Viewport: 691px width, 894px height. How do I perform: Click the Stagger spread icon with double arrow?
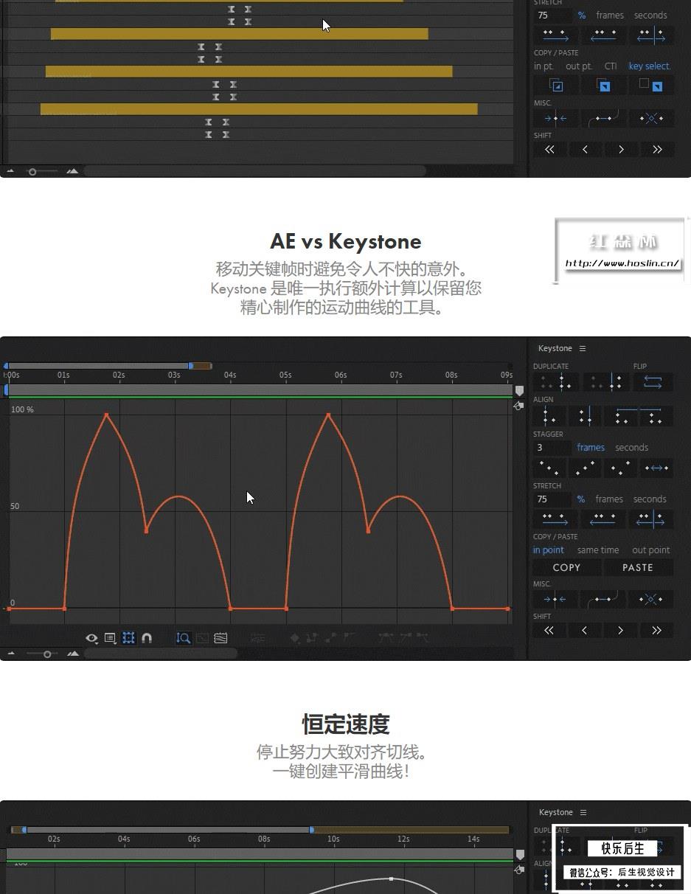tap(656, 468)
